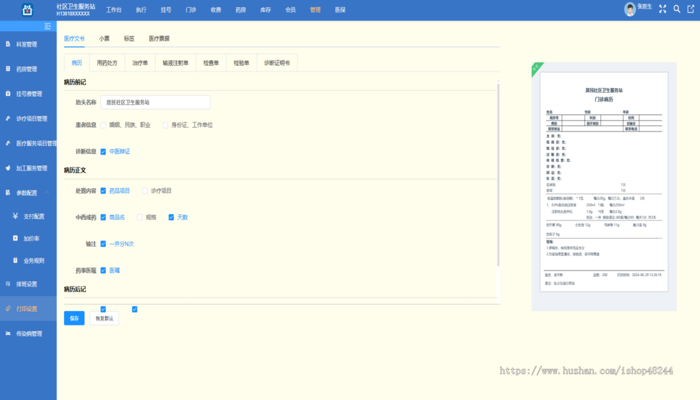Open the 挂号 top menu
Screen dimensions: 700x400
pyautogui.click(x=166, y=10)
